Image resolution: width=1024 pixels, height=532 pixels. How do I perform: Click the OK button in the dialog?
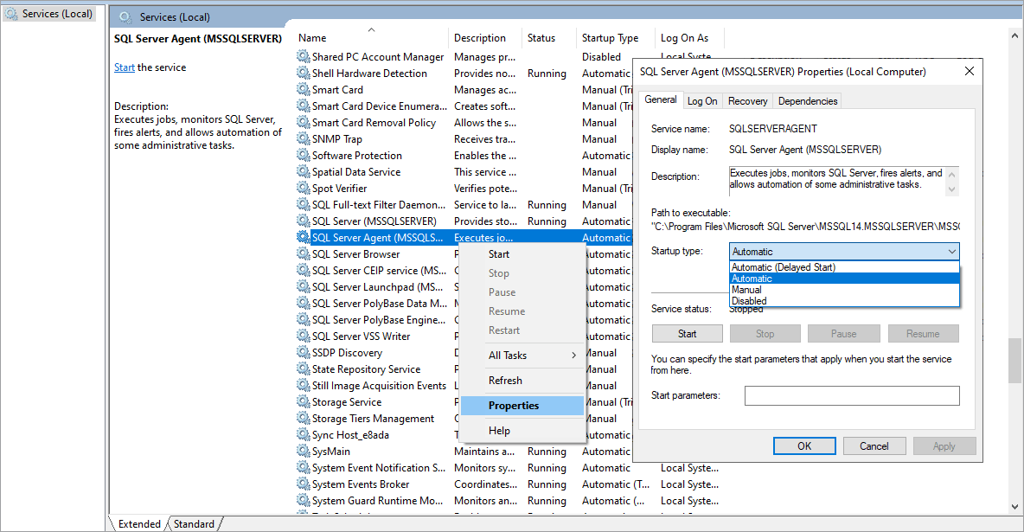(x=804, y=445)
